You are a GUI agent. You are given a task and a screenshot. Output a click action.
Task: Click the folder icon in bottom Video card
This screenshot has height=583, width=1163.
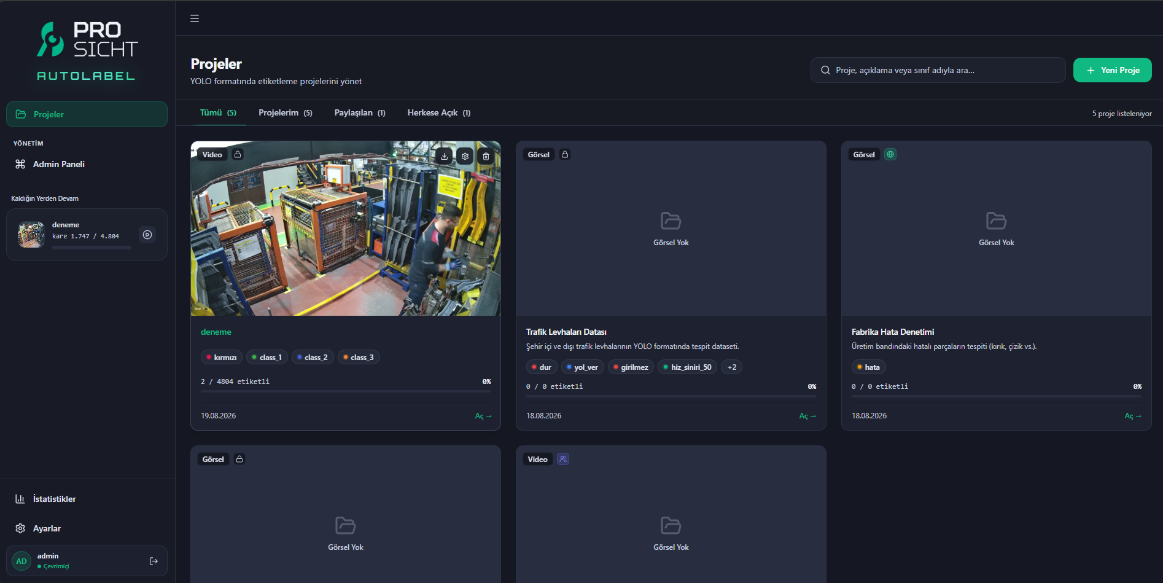pos(671,525)
